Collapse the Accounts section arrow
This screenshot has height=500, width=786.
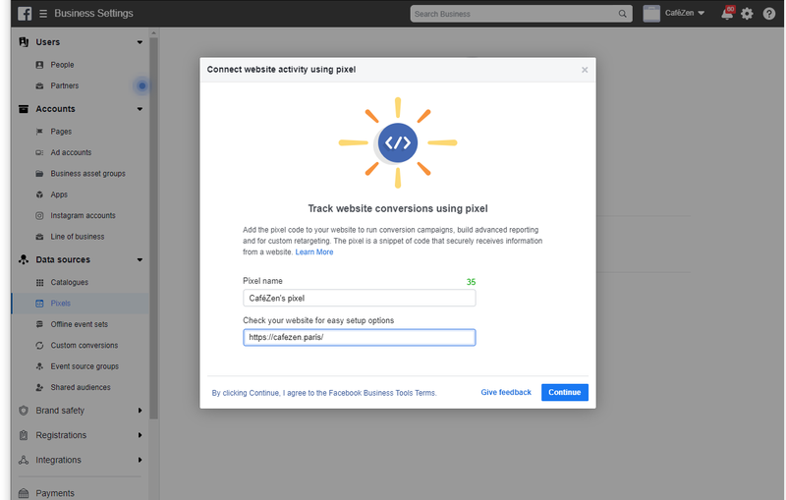(140, 109)
